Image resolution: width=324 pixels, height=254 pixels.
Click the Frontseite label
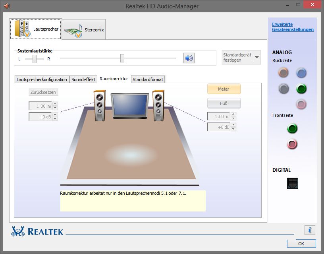[x=283, y=115]
